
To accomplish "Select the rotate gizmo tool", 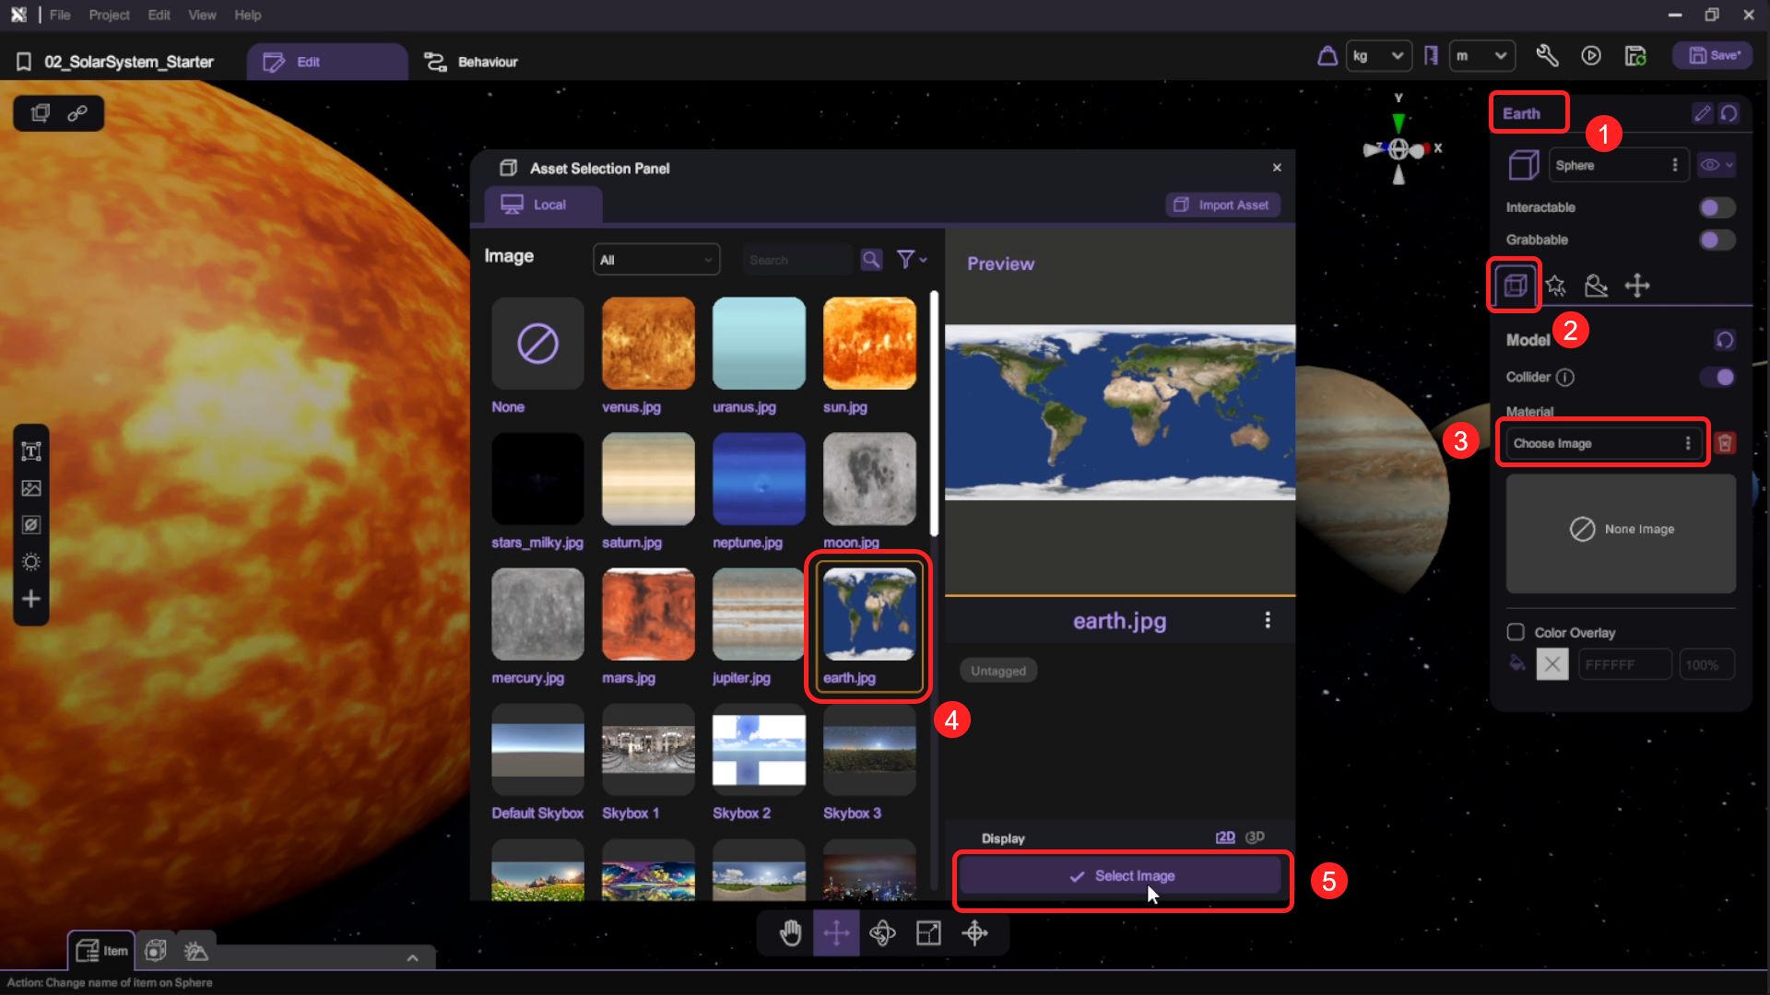I will (x=882, y=933).
